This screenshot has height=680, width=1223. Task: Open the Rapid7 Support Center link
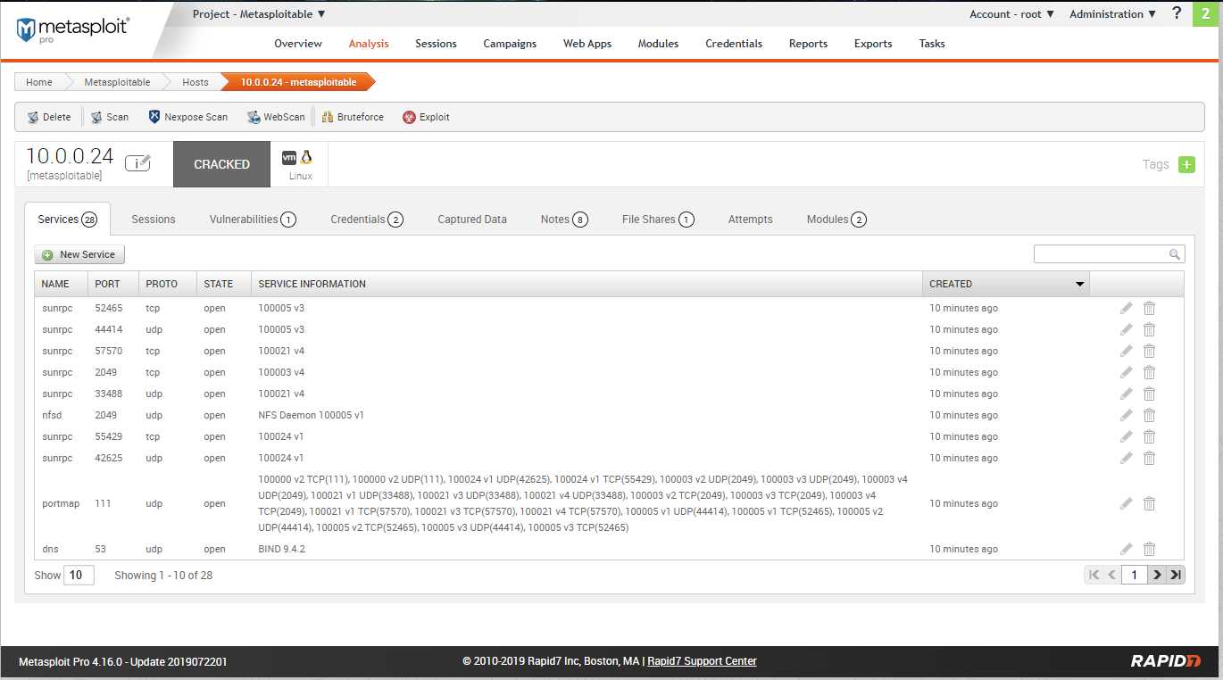pyautogui.click(x=702, y=661)
